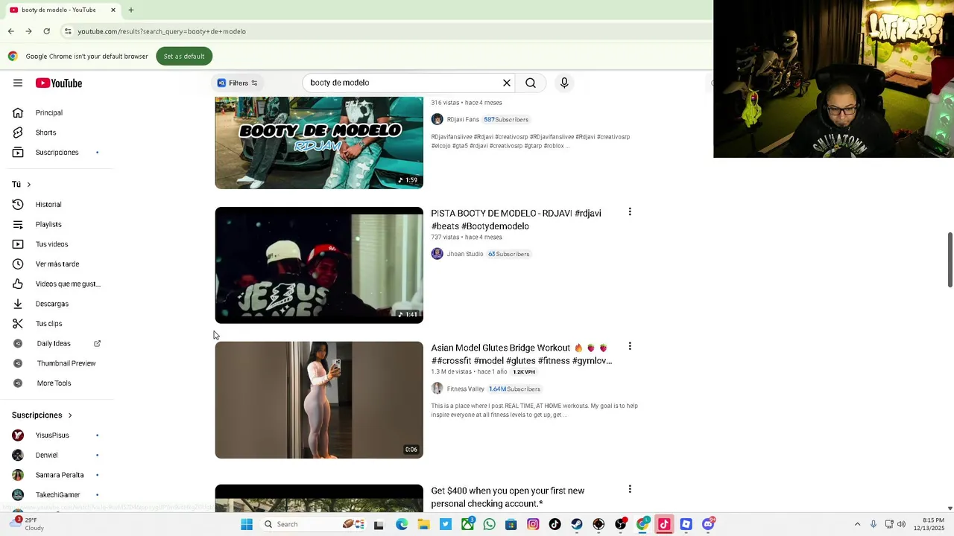
Task: Open the Asian Model Glutes Bridge thumbnail
Action: click(x=319, y=400)
